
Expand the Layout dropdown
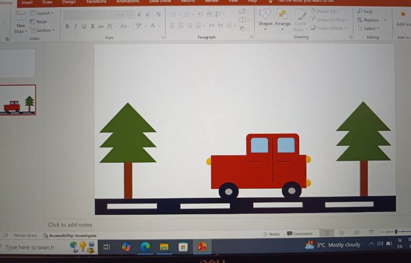(44, 13)
